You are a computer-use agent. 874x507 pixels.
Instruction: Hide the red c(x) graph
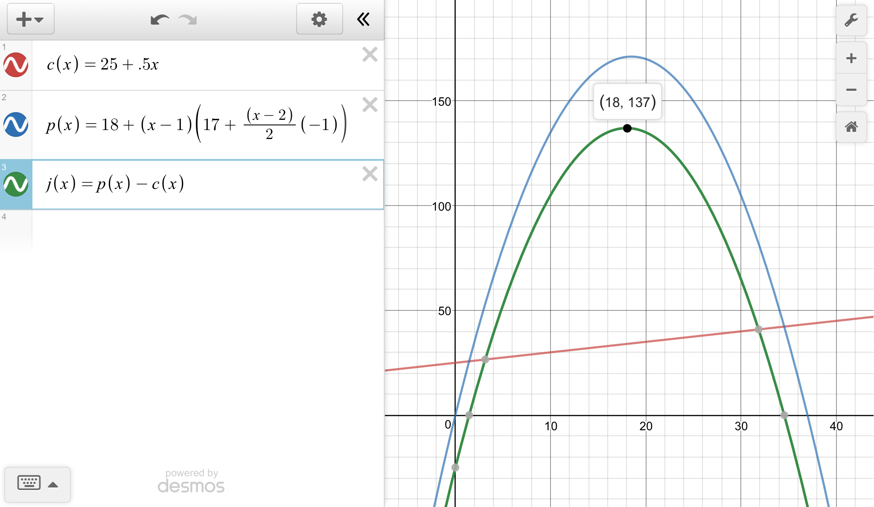[x=16, y=65]
